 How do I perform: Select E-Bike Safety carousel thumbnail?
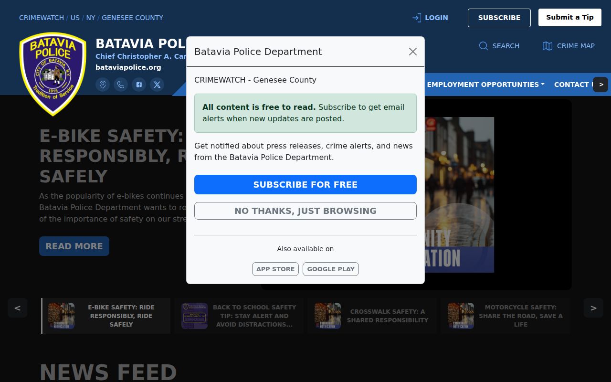point(106,316)
